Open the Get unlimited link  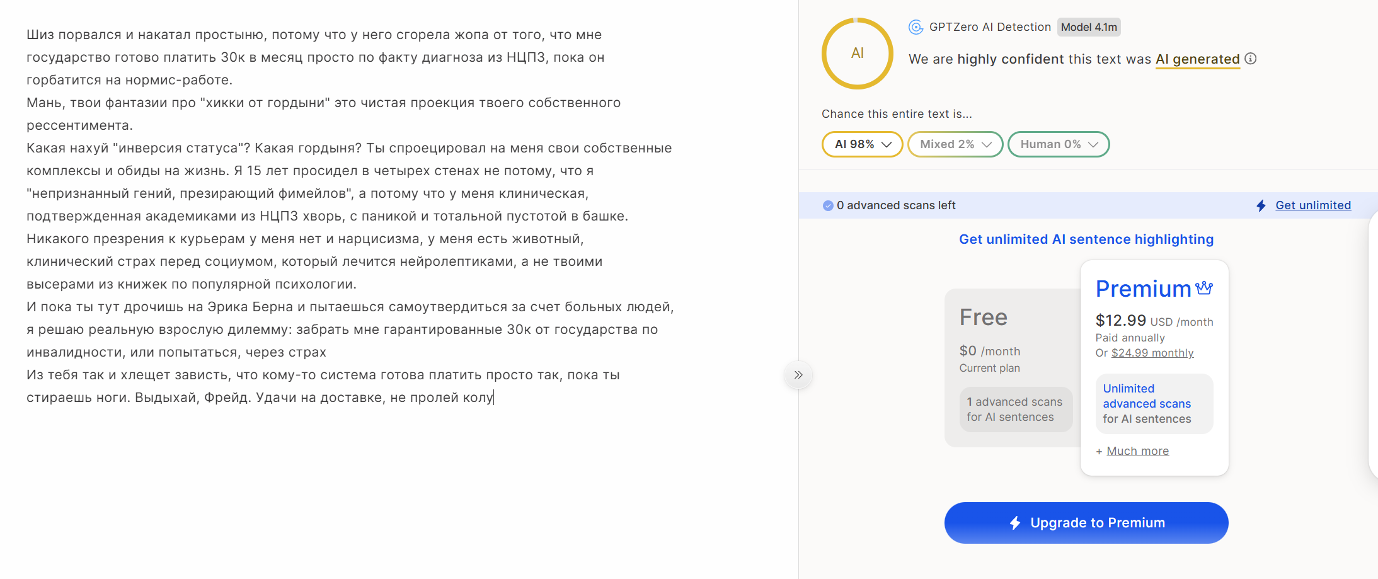[x=1313, y=205]
